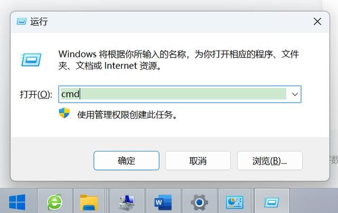Screen dimensions: 338x213
Task: Open the 浏览(B)... file browser
Action: click(x=270, y=160)
